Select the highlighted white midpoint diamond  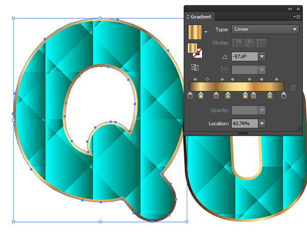tap(208, 79)
